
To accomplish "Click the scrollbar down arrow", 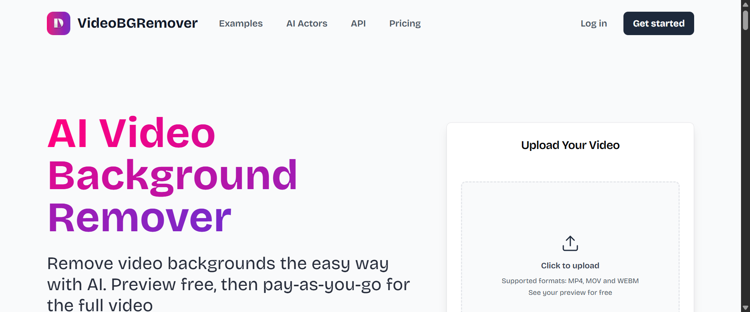I will pyautogui.click(x=745, y=308).
